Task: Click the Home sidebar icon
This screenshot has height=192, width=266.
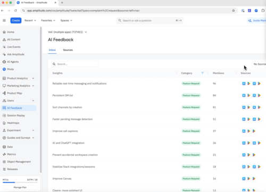Action: click(x=4, y=32)
